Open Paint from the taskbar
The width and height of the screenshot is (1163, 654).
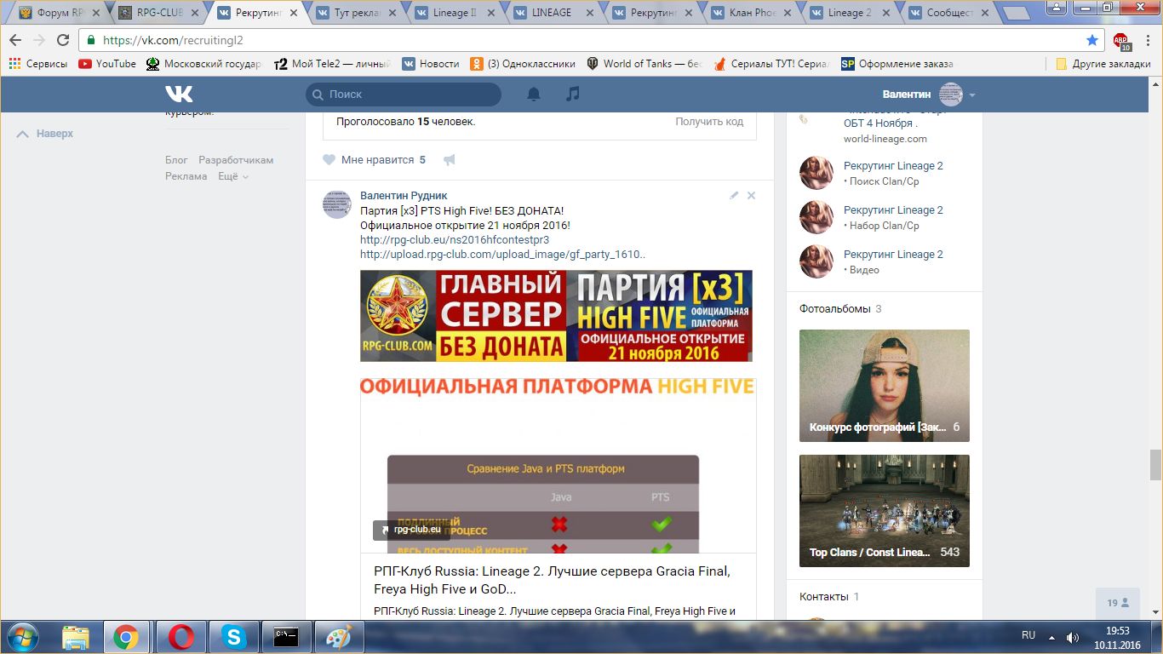[x=338, y=637]
